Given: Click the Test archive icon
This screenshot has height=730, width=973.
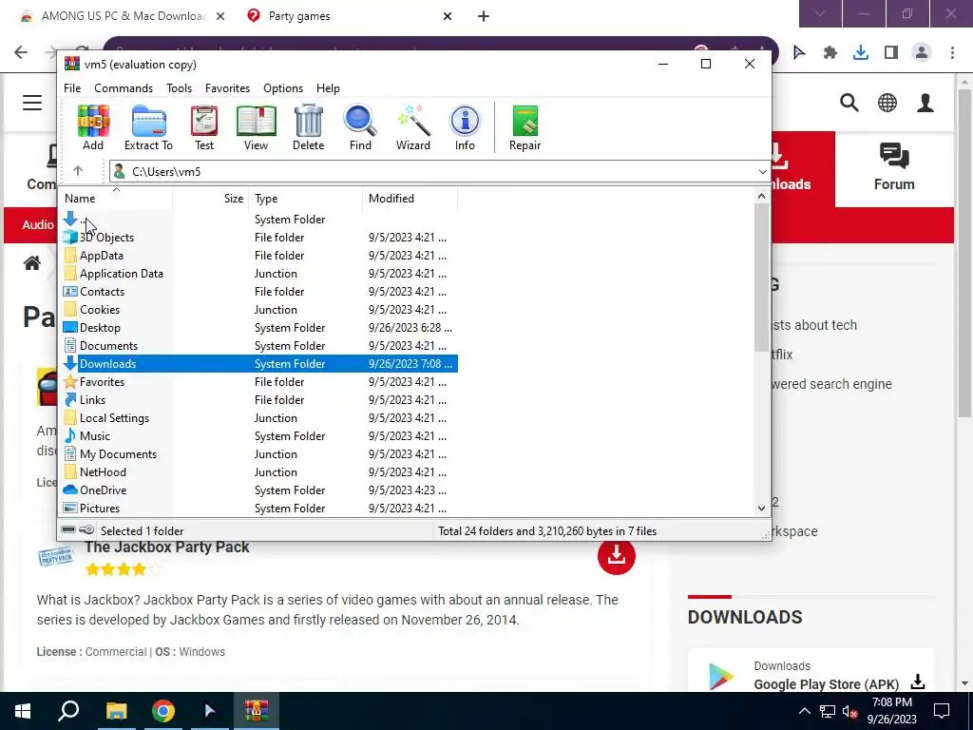Looking at the screenshot, I should pos(204,128).
